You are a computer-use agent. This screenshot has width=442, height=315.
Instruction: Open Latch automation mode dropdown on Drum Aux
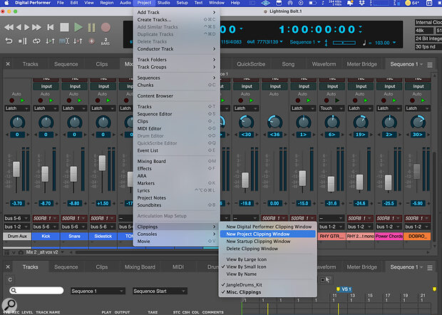(17, 108)
